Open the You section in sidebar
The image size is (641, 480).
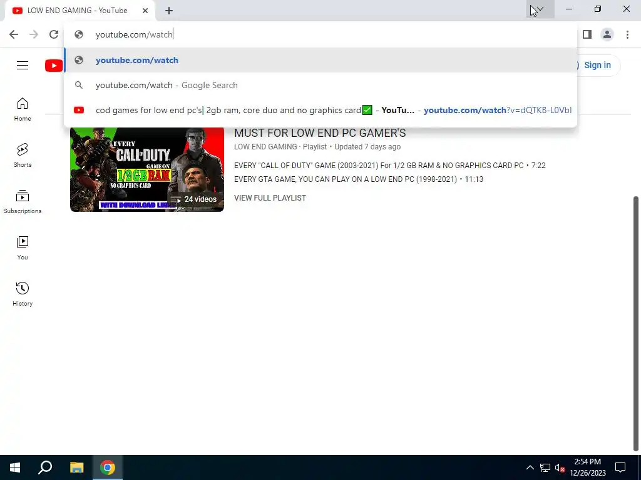coord(23,247)
